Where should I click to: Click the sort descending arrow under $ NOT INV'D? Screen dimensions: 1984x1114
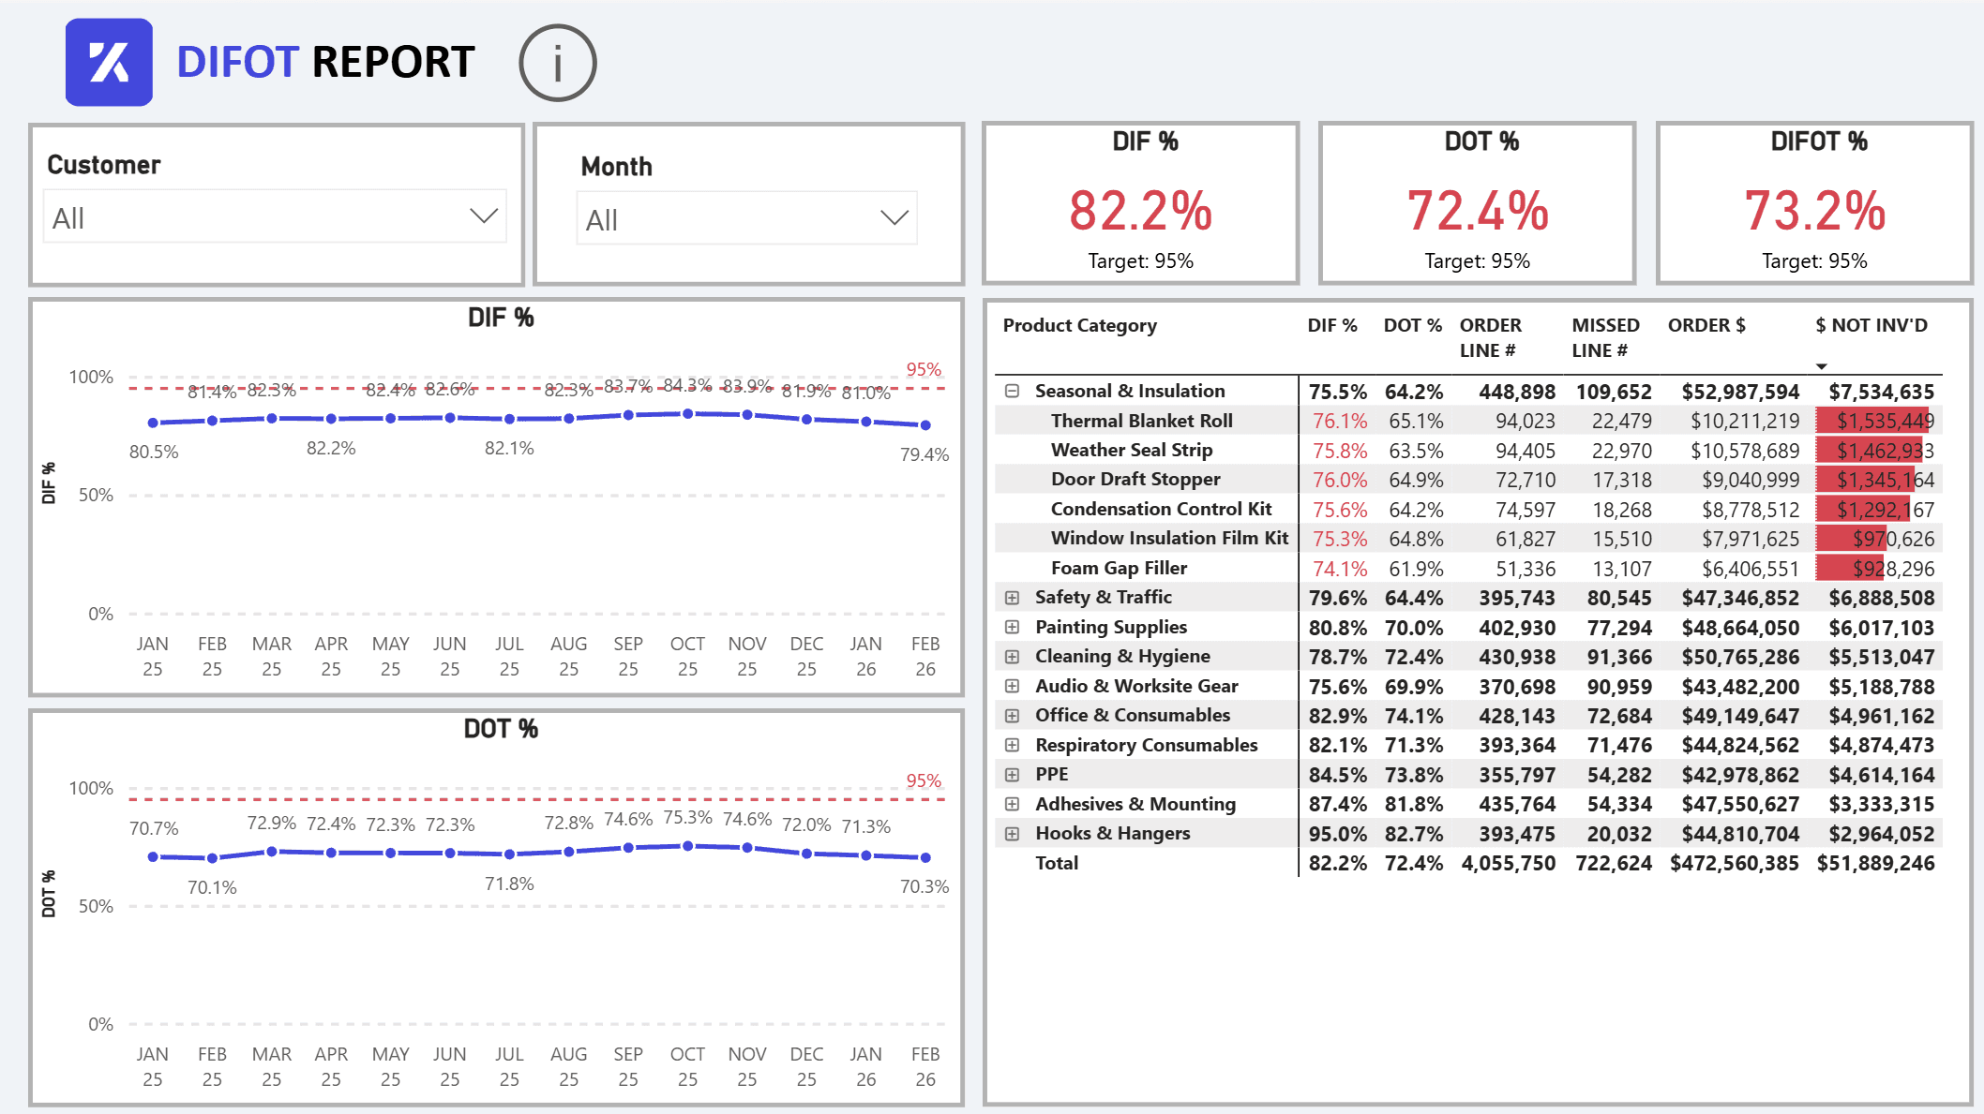[x=1821, y=366]
